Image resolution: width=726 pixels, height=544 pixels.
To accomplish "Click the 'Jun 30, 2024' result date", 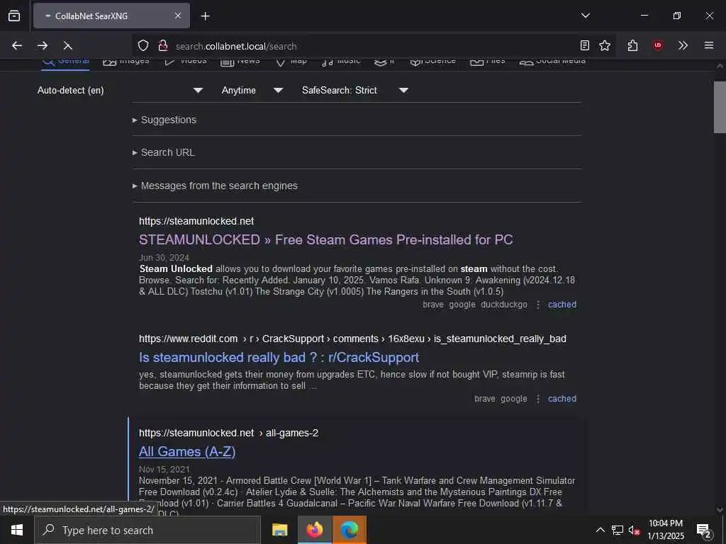I will pos(164,258).
